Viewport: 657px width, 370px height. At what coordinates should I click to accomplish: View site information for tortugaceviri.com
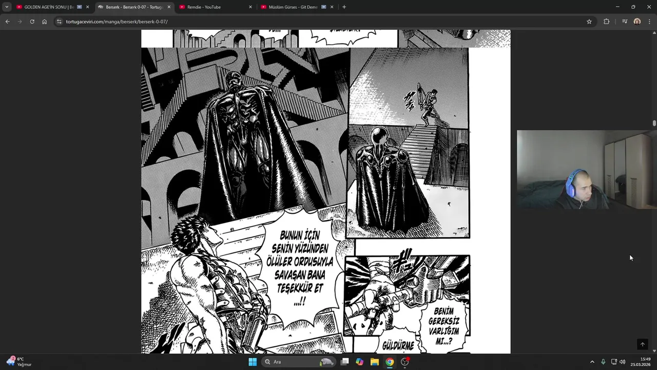[x=59, y=22]
